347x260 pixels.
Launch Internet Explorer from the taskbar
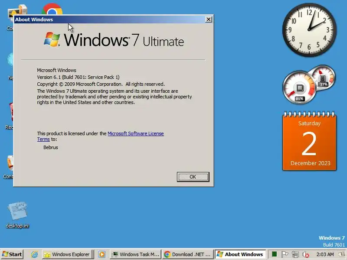click(34, 254)
